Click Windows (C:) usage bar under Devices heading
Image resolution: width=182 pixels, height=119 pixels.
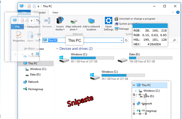[92, 58]
